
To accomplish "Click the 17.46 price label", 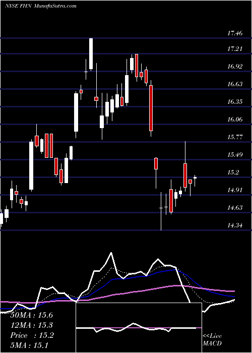I will point(235,34).
